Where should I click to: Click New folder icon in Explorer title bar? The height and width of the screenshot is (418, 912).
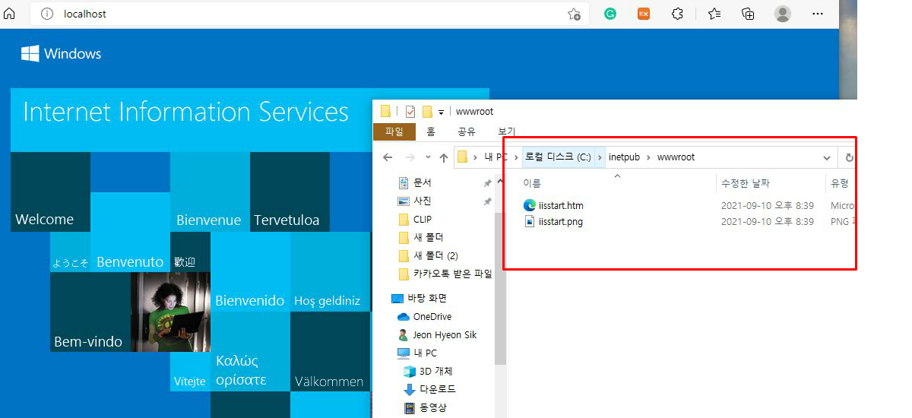(x=427, y=112)
